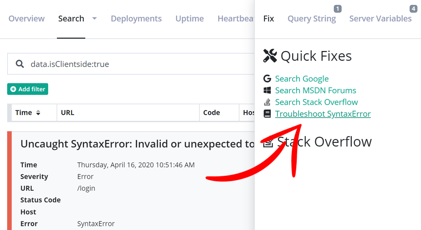Click the data.isClientside:true search field

point(131,64)
